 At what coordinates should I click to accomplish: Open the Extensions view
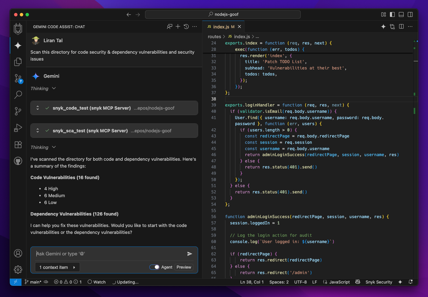pos(18,144)
